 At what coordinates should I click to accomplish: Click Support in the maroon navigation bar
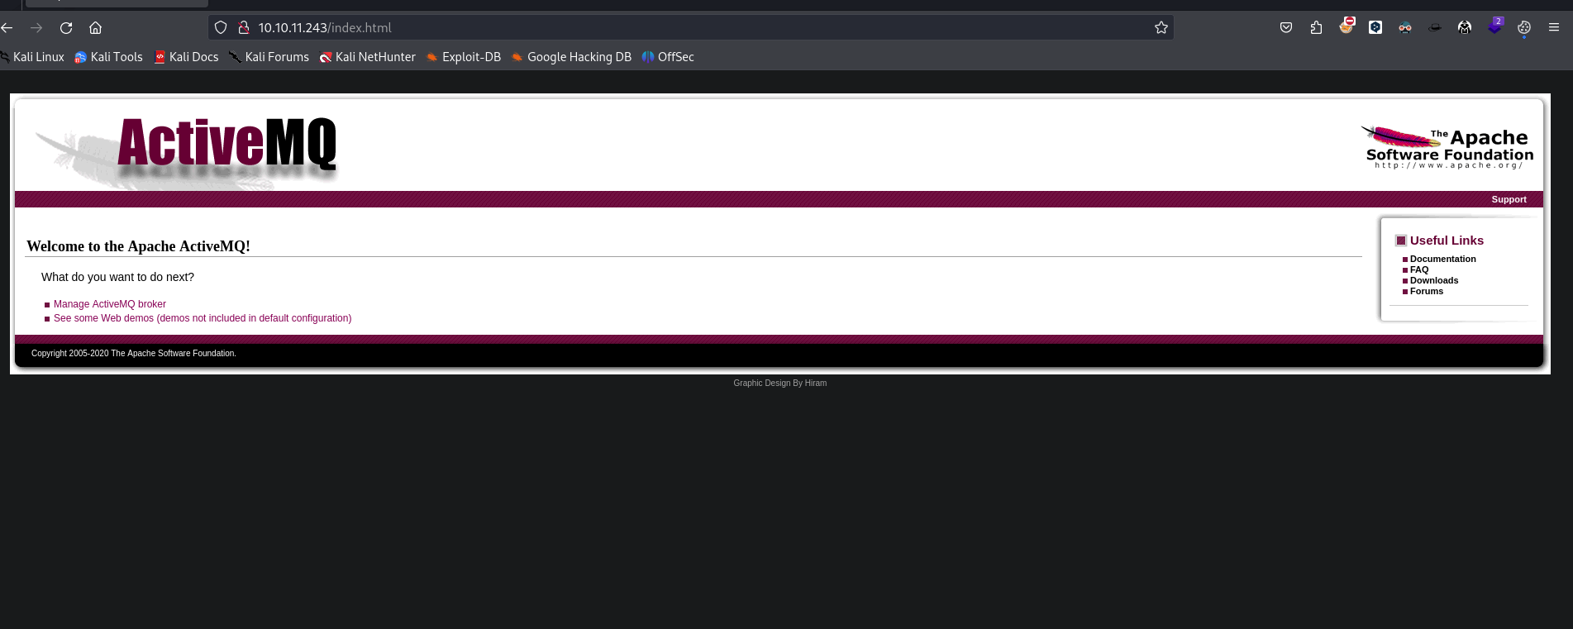1509,199
